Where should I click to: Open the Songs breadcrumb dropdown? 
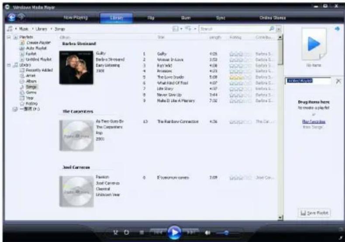click(x=51, y=29)
